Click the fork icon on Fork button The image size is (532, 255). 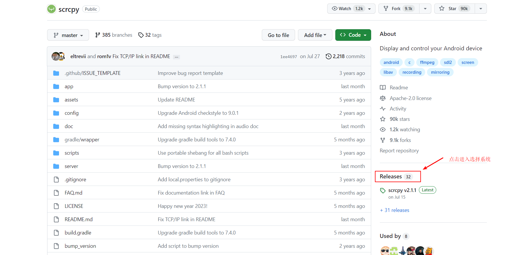point(386,8)
